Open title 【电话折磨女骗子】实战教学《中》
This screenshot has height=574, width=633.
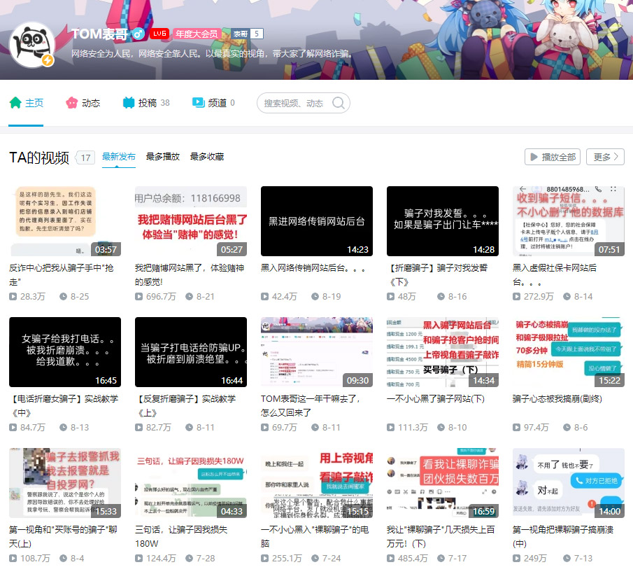[64, 405]
